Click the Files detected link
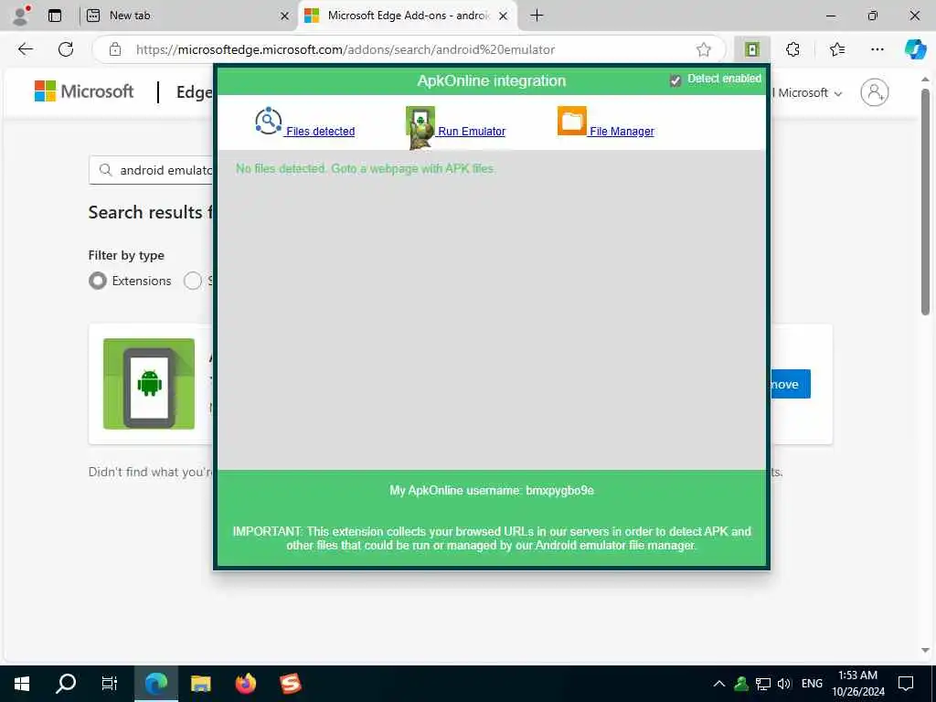936x702 pixels. 320,132
